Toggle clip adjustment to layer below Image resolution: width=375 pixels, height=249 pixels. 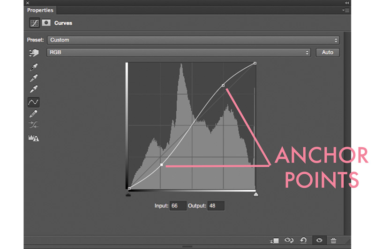click(274, 240)
